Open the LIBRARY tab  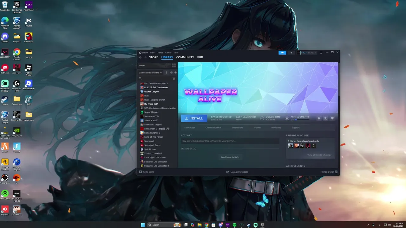(x=167, y=57)
